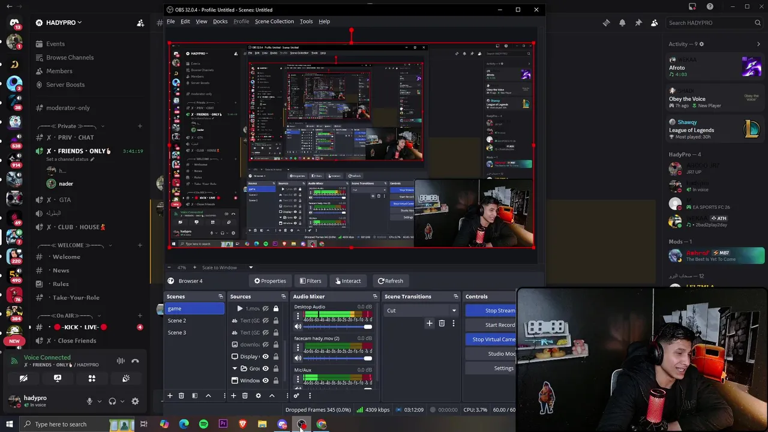
Task: Open the OBS Docks menu
Action: pos(220,22)
